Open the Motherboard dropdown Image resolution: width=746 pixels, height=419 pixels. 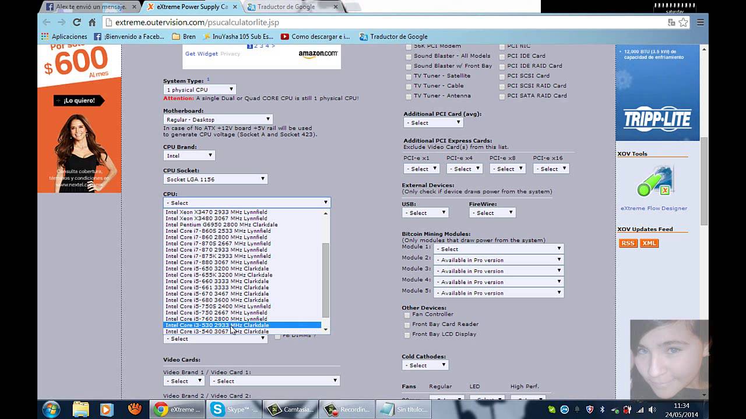click(x=218, y=119)
